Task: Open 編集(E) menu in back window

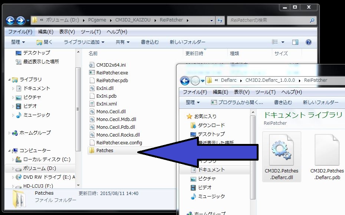Action: point(46,32)
